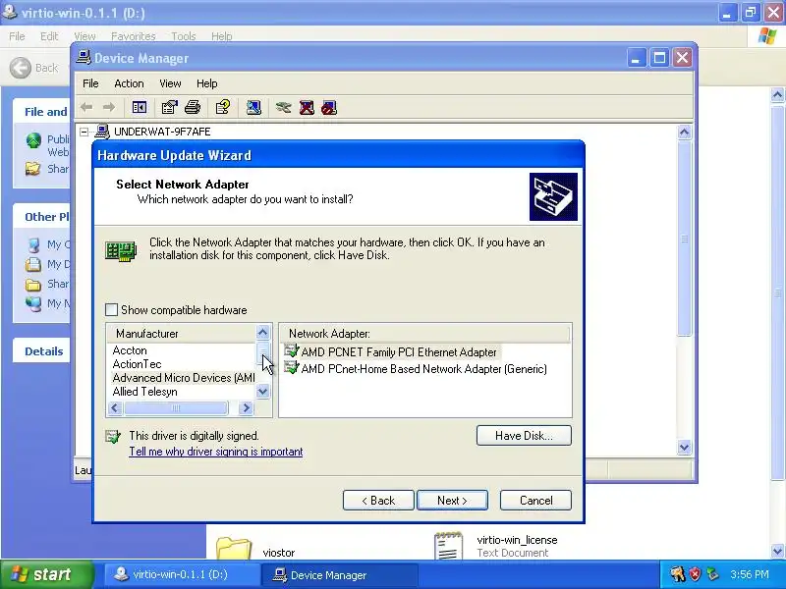Click the Have Disk... button

(524, 436)
